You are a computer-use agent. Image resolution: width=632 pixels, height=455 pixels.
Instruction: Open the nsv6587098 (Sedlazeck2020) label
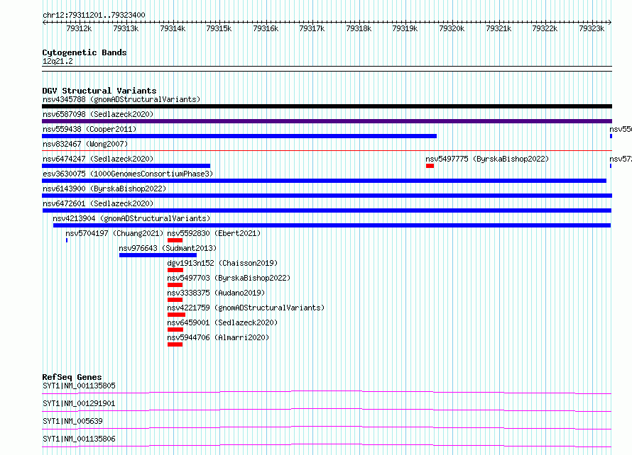pyautogui.click(x=98, y=114)
